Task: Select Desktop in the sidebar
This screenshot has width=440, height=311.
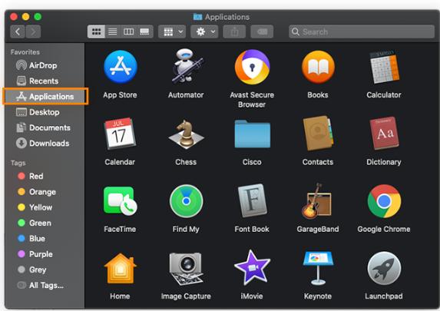Action: pyautogui.click(x=45, y=112)
